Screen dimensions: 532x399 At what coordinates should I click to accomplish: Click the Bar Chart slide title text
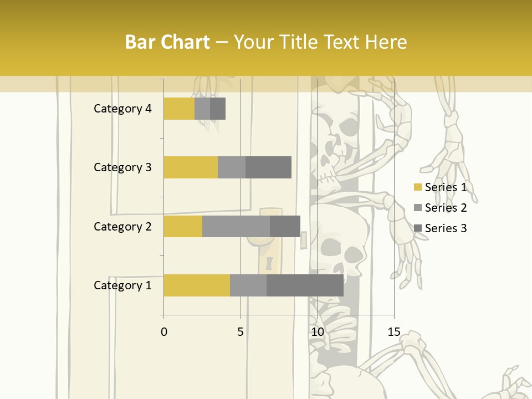pyautogui.click(x=266, y=42)
